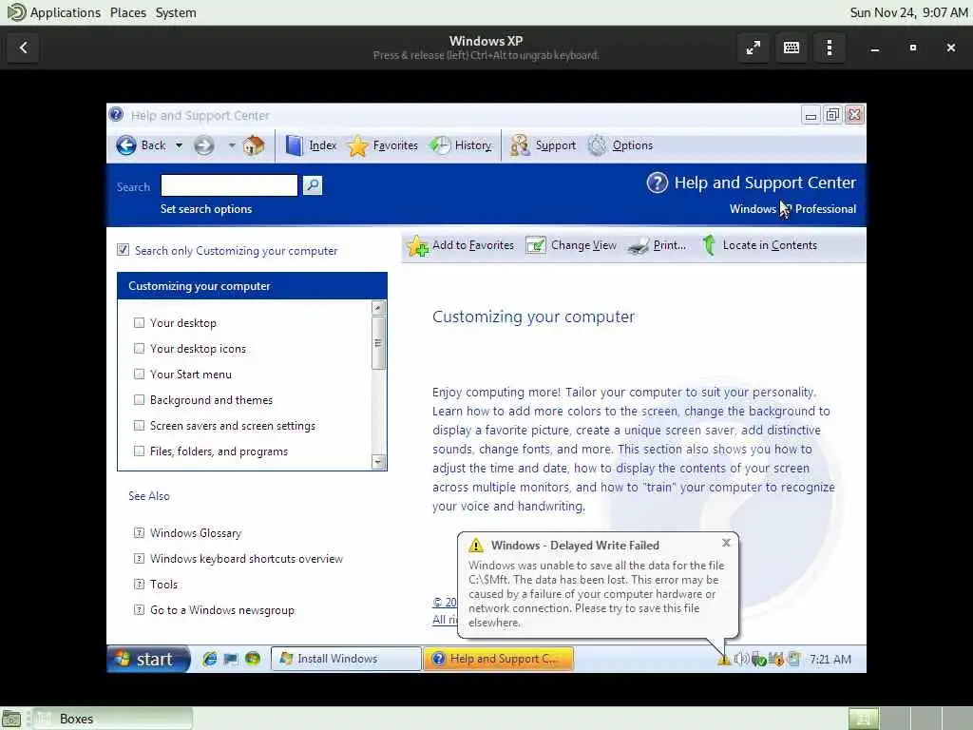The height and width of the screenshot is (730, 973).
Task: Open the Index toolbar item
Action: pyautogui.click(x=311, y=145)
